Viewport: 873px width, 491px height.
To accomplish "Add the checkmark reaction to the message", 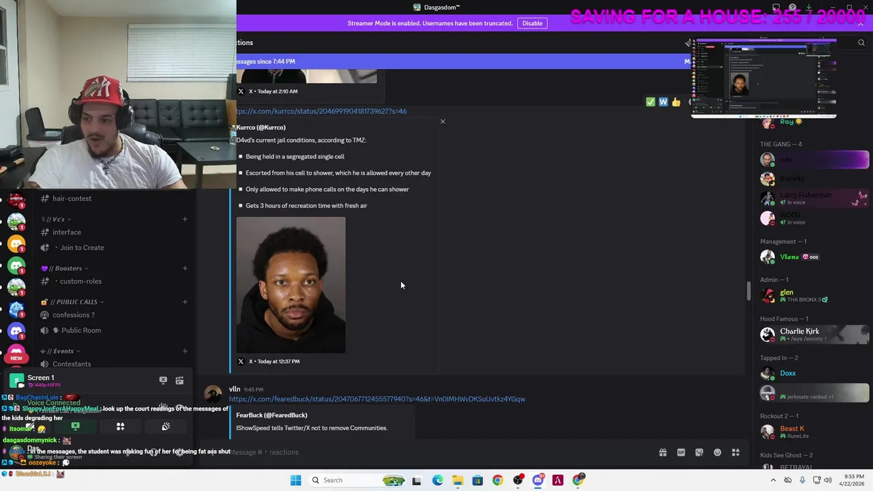I will point(651,102).
